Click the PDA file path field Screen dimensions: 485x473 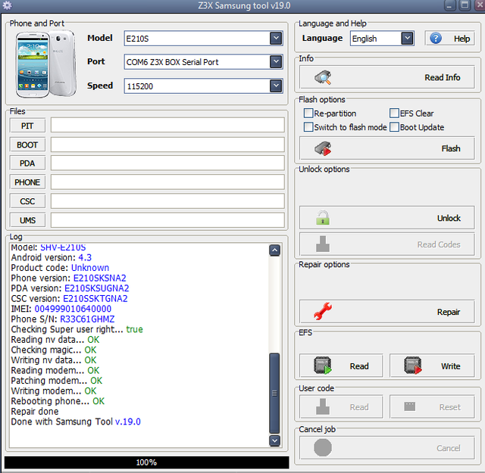[x=167, y=163]
